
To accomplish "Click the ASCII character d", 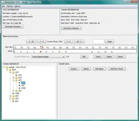I will click(105, 52).
